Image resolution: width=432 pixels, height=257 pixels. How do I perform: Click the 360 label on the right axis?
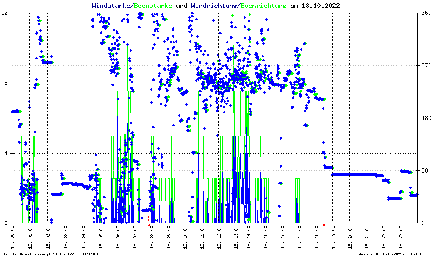point(426,13)
